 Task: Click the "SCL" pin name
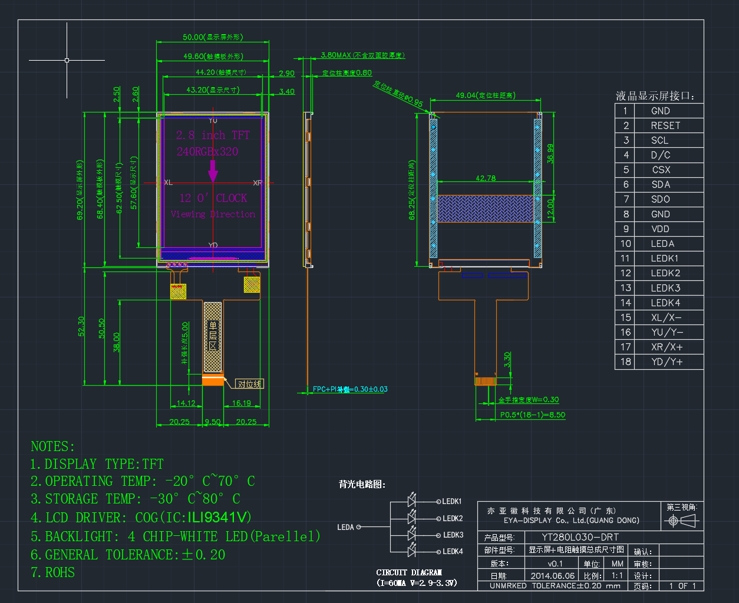point(659,140)
